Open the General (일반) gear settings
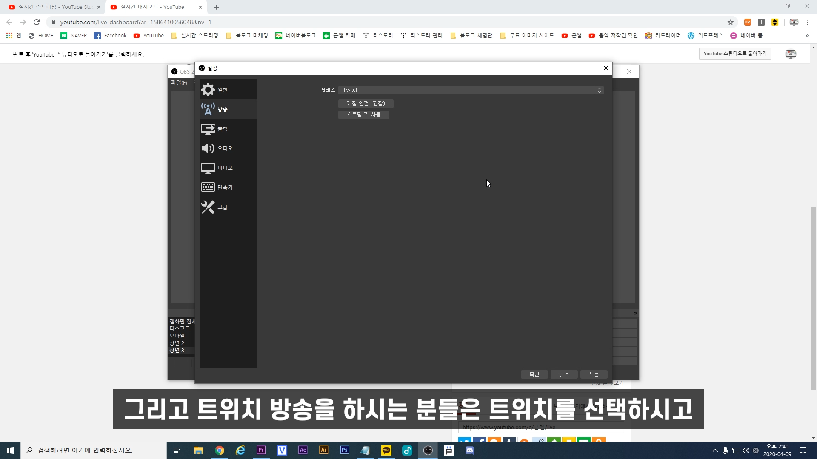Viewport: 817px width, 459px height. click(208, 90)
